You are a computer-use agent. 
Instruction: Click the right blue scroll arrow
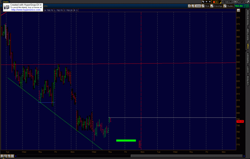244,156
